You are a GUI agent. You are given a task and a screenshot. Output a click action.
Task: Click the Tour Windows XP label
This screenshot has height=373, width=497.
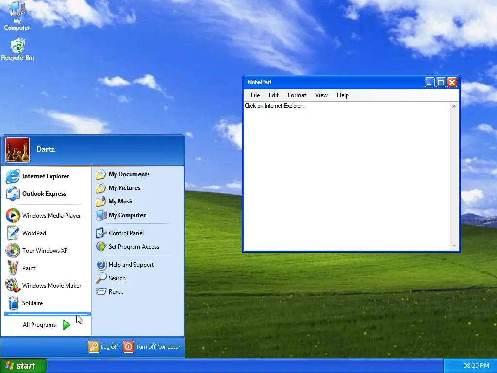[45, 250]
